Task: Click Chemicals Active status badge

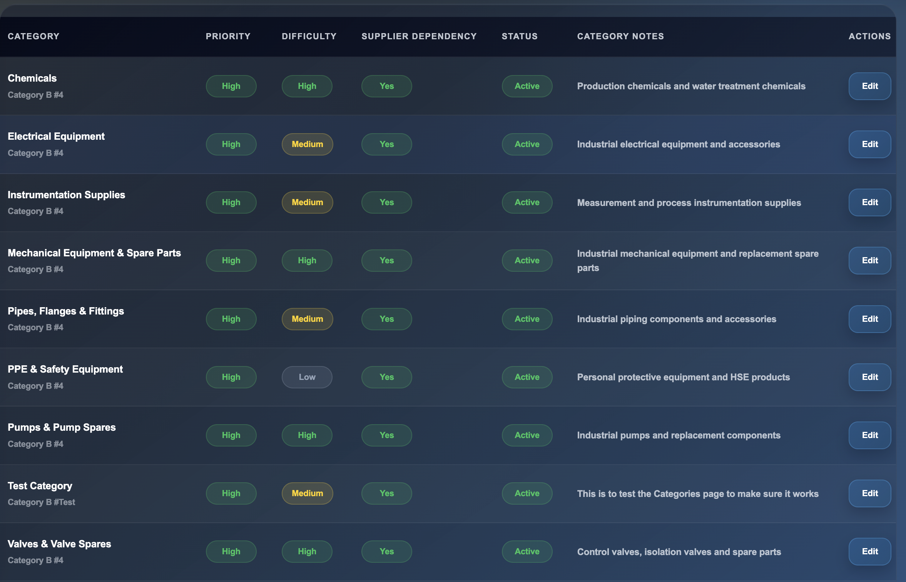Action: click(x=527, y=86)
